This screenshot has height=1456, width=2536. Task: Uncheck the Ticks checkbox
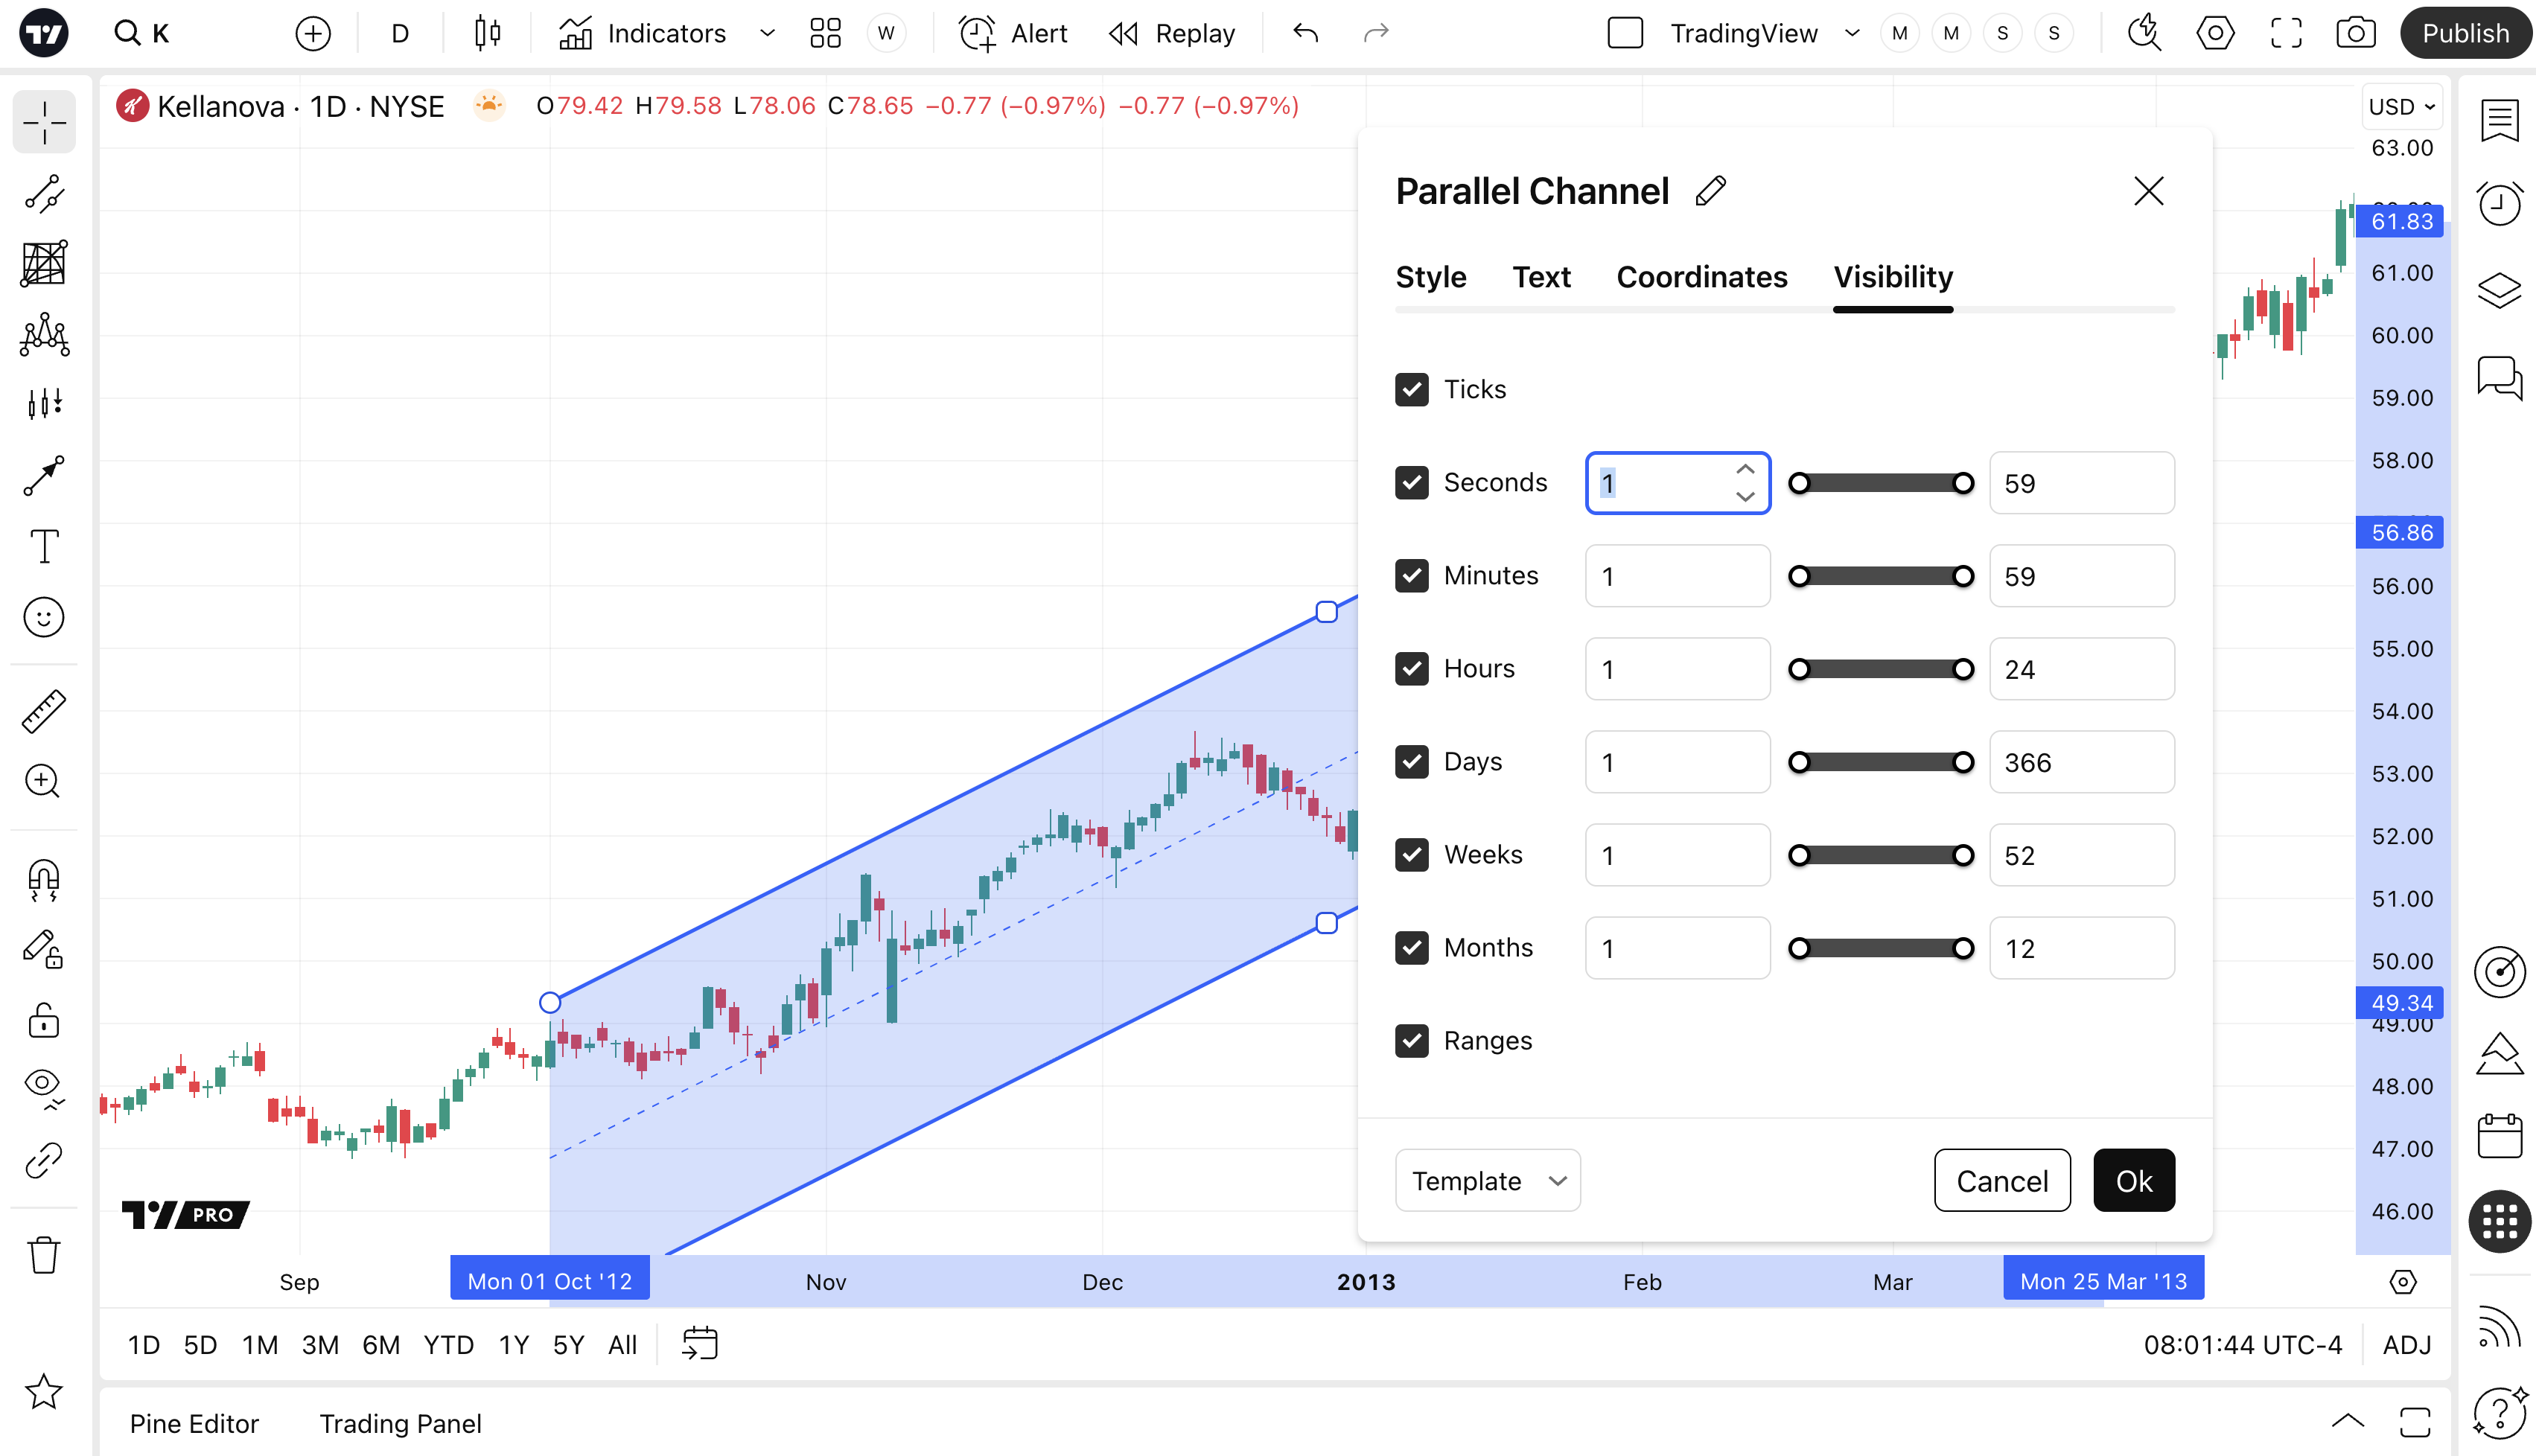click(1411, 389)
